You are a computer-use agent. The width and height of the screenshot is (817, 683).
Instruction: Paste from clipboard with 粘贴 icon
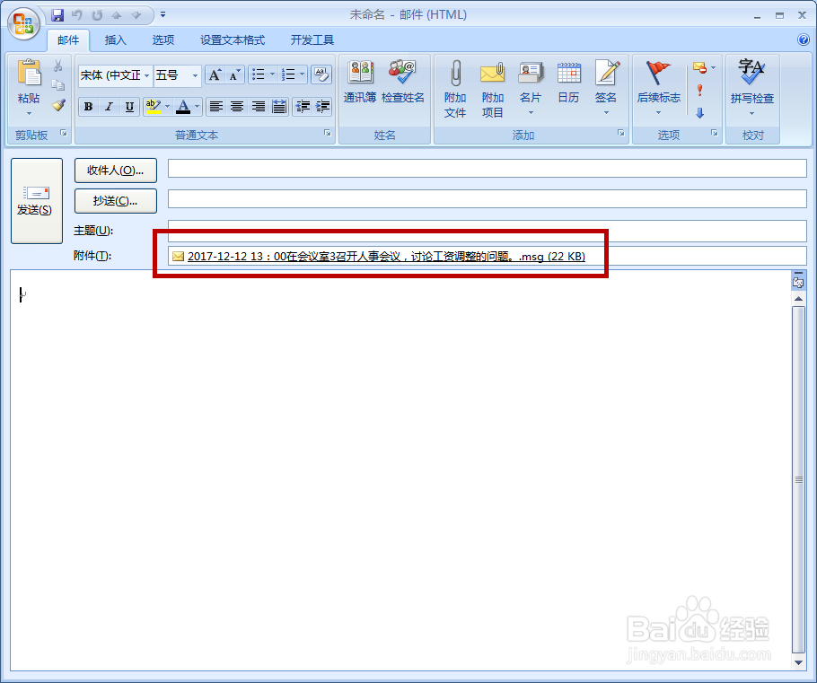29,74
